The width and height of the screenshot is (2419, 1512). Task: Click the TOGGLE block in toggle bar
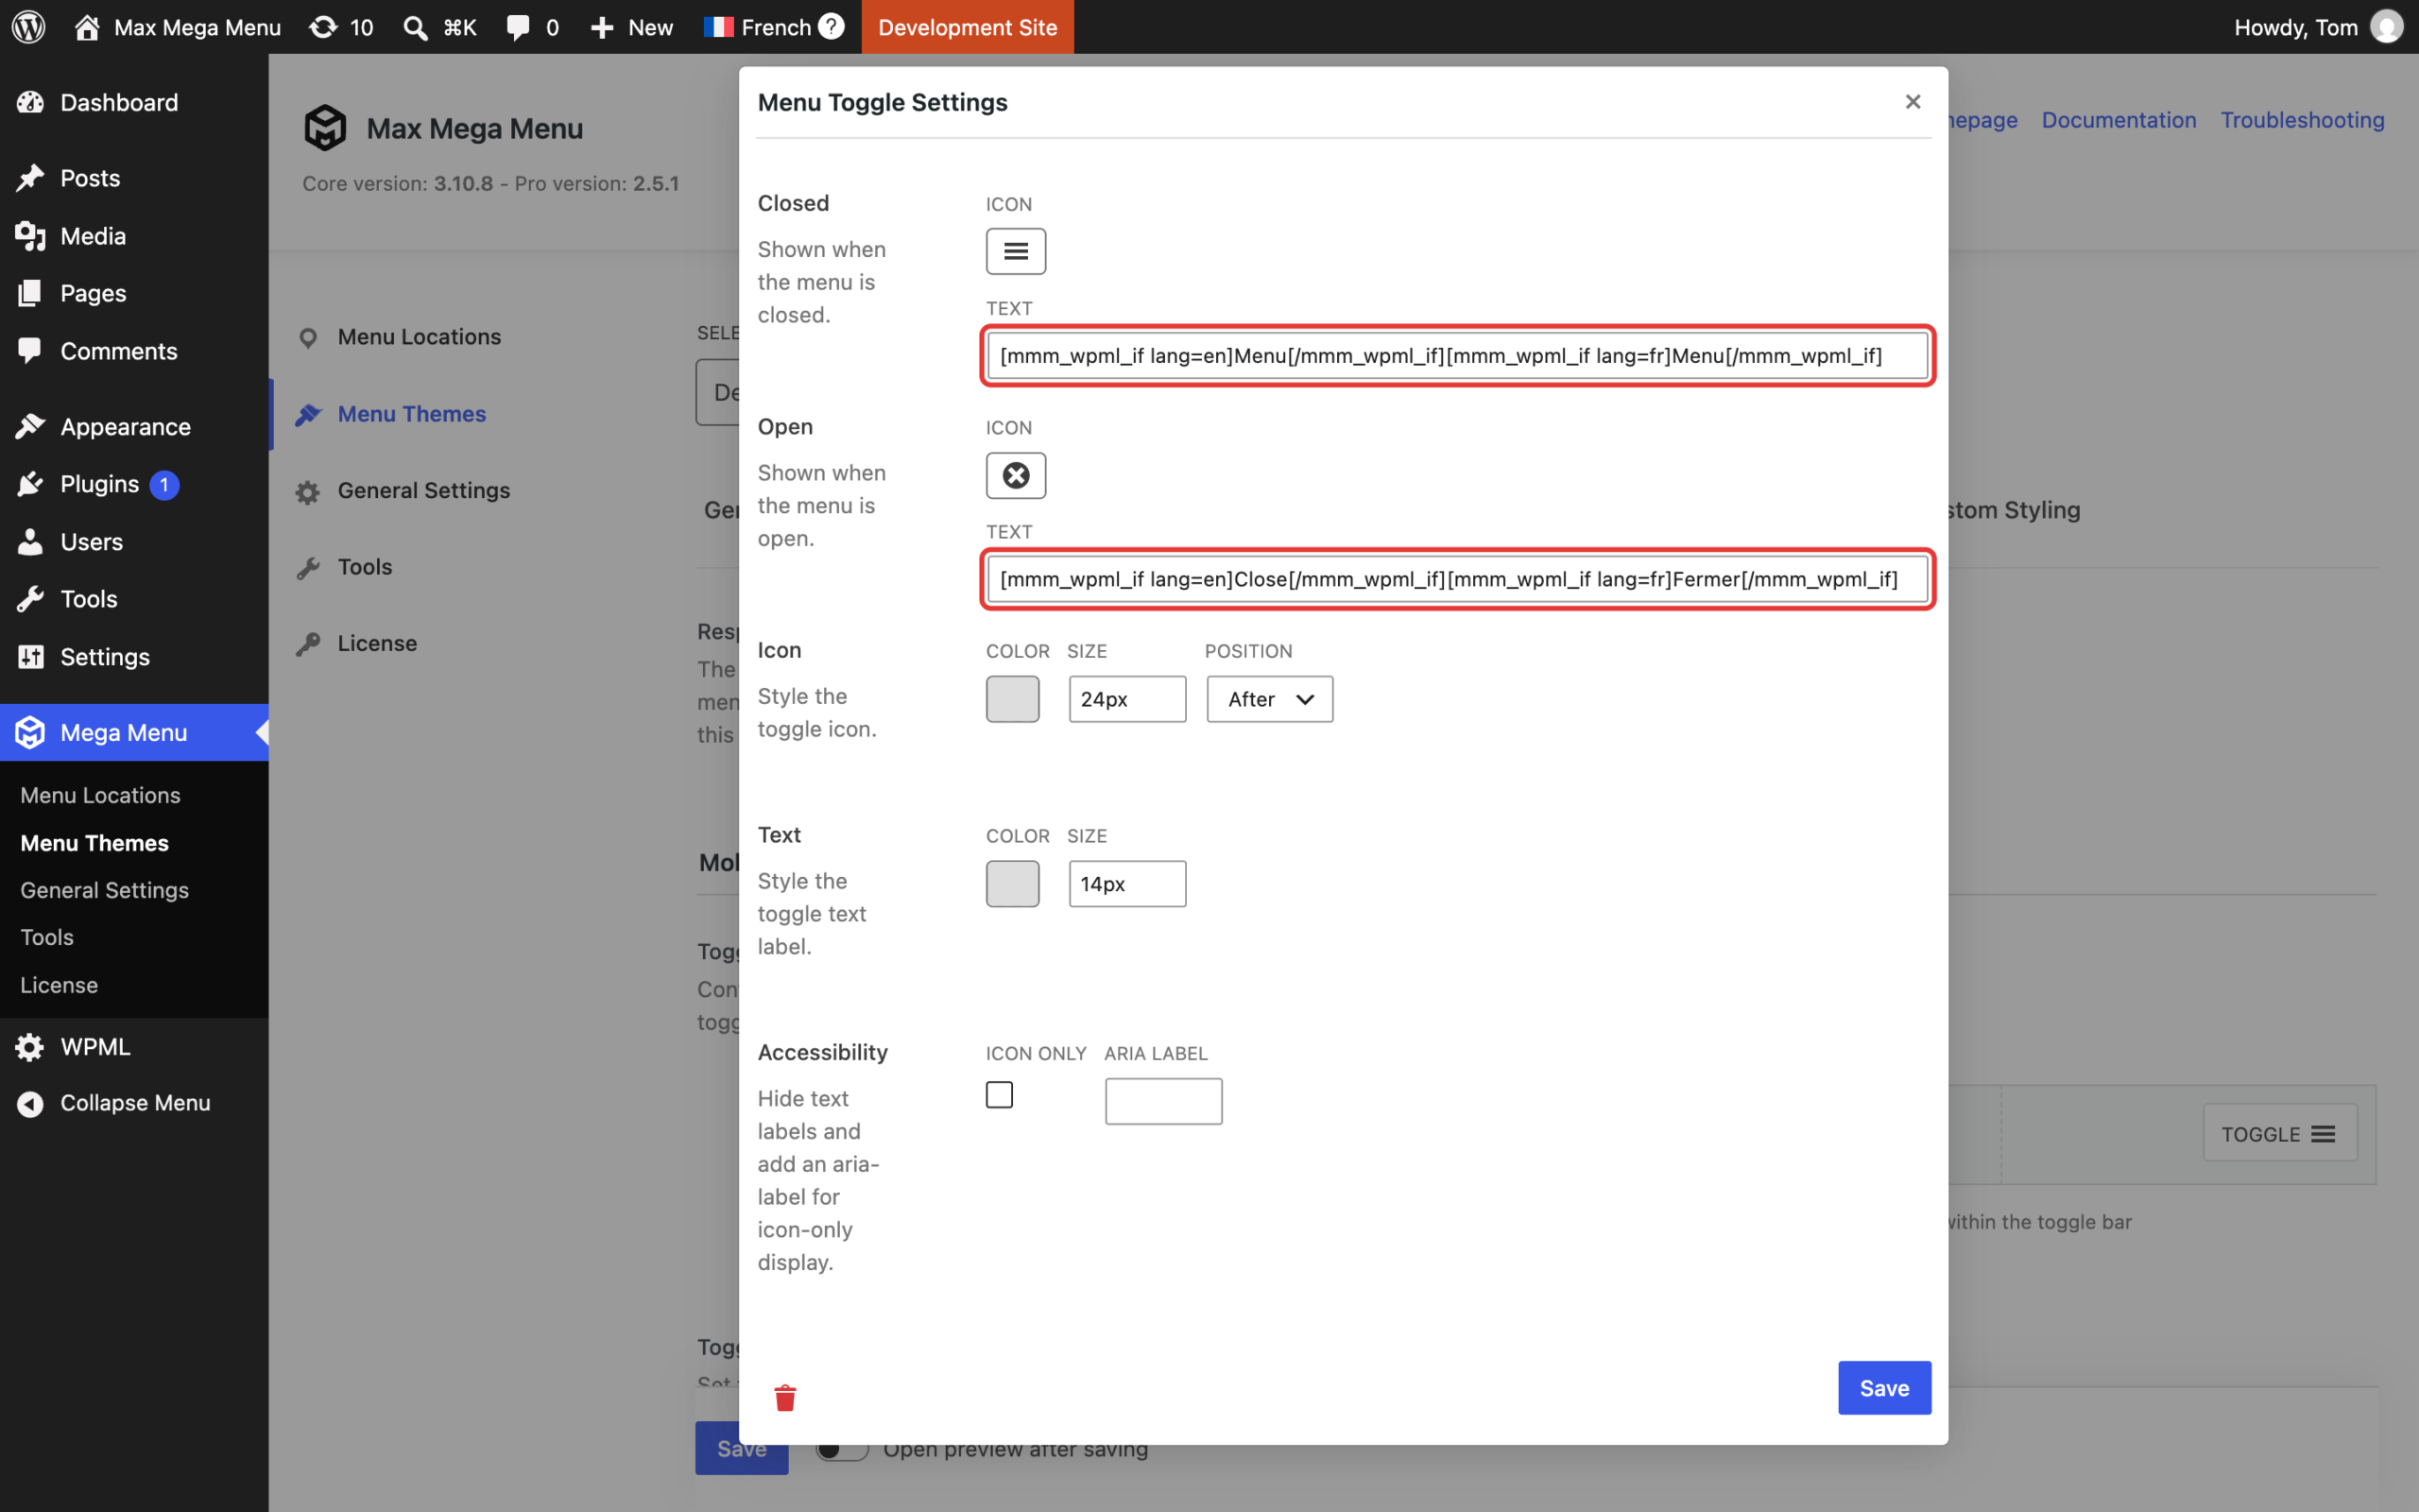click(2280, 1134)
